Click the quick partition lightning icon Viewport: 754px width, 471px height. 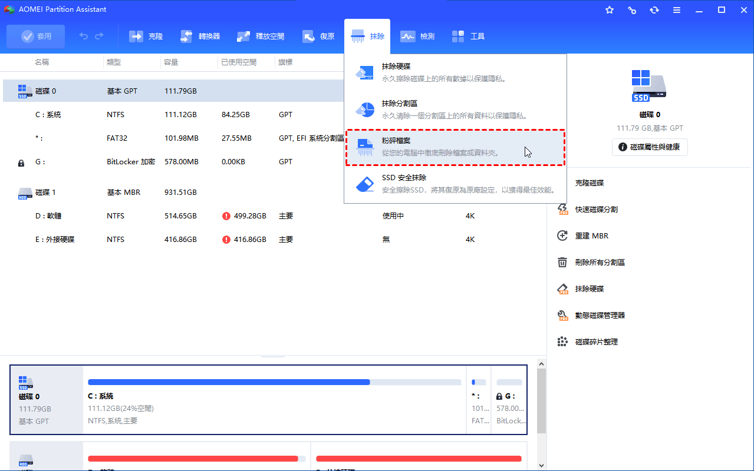pos(563,209)
